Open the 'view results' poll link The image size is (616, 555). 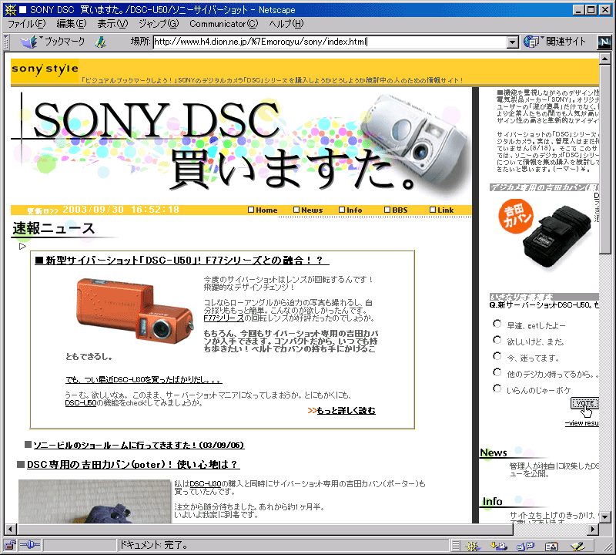pyautogui.click(x=582, y=423)
